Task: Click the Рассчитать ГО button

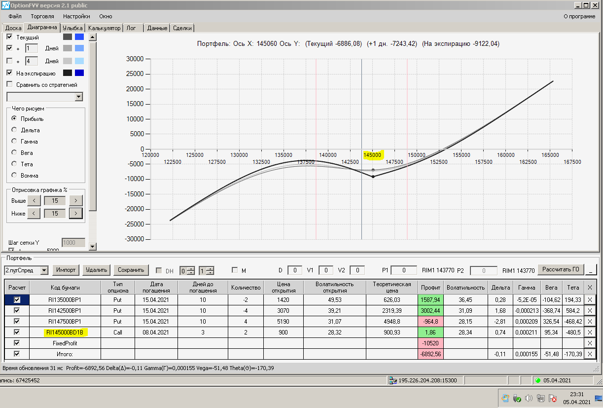Action: tap(561, 269)
